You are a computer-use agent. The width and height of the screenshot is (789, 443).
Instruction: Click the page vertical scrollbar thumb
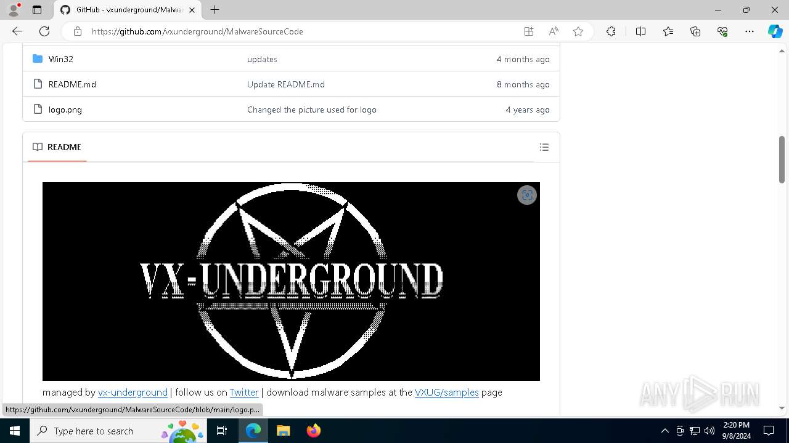(x=782, y=159)
